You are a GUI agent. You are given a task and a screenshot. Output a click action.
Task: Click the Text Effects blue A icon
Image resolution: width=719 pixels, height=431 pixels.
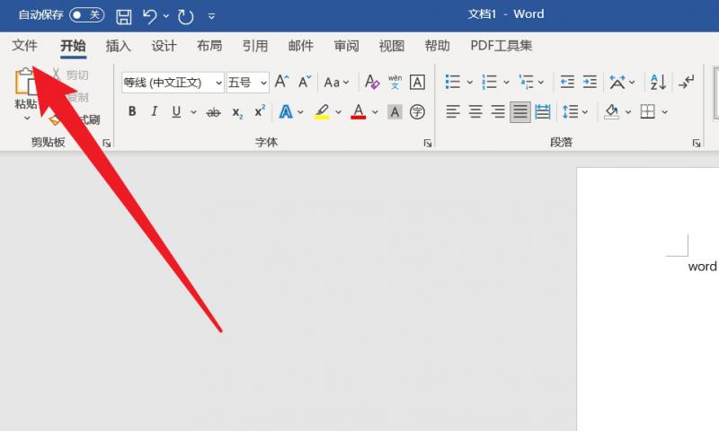pyautogui.click(x=286, y=111)
